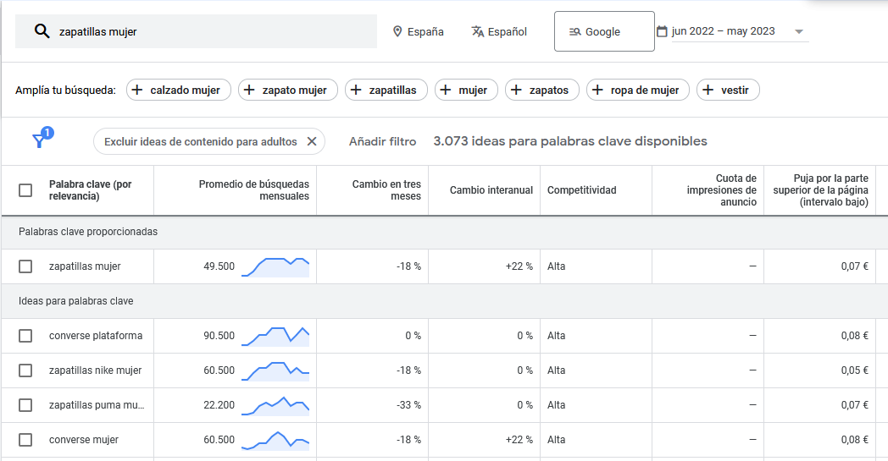
Task: Click the Español translate language icon
Action: [477, 31]
